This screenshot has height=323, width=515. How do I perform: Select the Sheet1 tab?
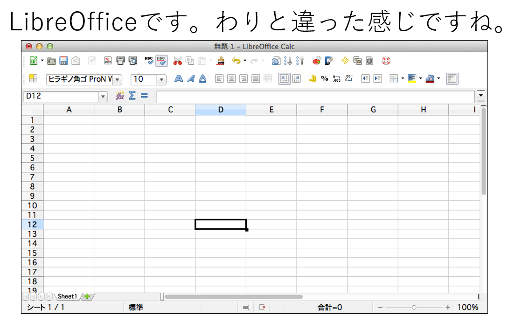click(x=67, y=296)
